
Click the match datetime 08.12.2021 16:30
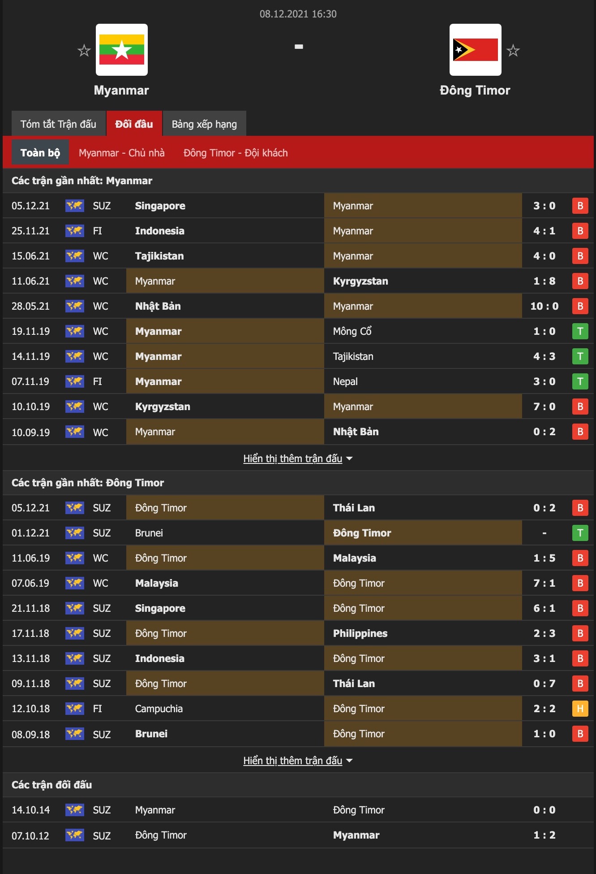coord(298,14)
